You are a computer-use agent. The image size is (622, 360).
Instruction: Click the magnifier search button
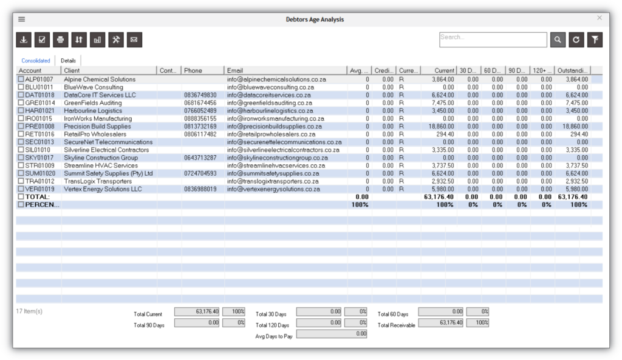coord(558,39)
